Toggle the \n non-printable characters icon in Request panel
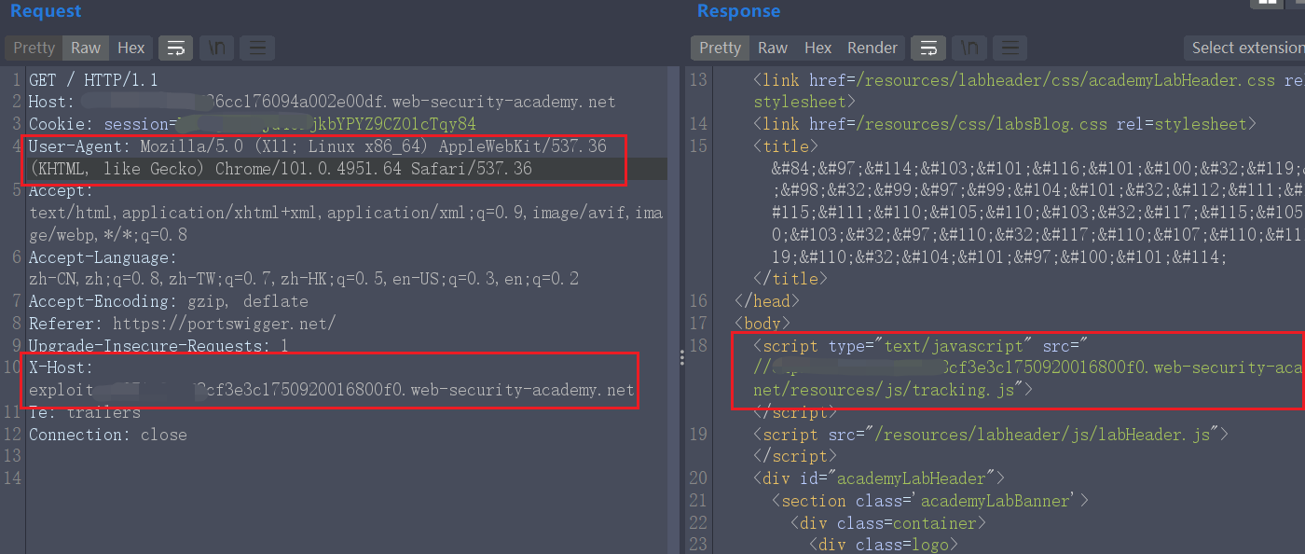The width and height of the screenshot is (1305, 554). (216, 48)
